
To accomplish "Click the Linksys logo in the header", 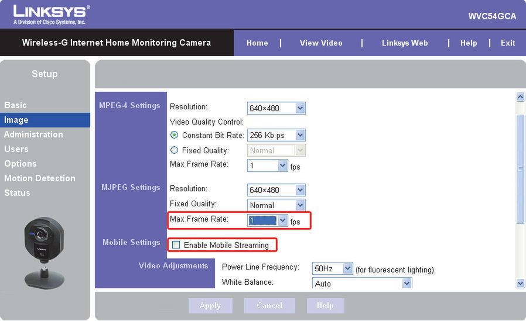I will click(x=52, y=15).
